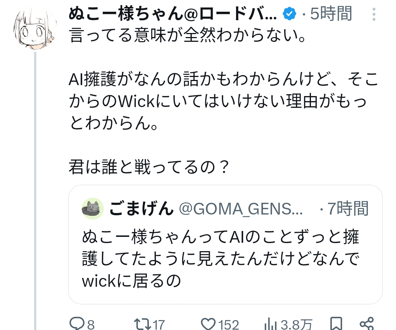The image size is (396, 330).
Task: Click the reply count 8
Action: click(91, 324)
